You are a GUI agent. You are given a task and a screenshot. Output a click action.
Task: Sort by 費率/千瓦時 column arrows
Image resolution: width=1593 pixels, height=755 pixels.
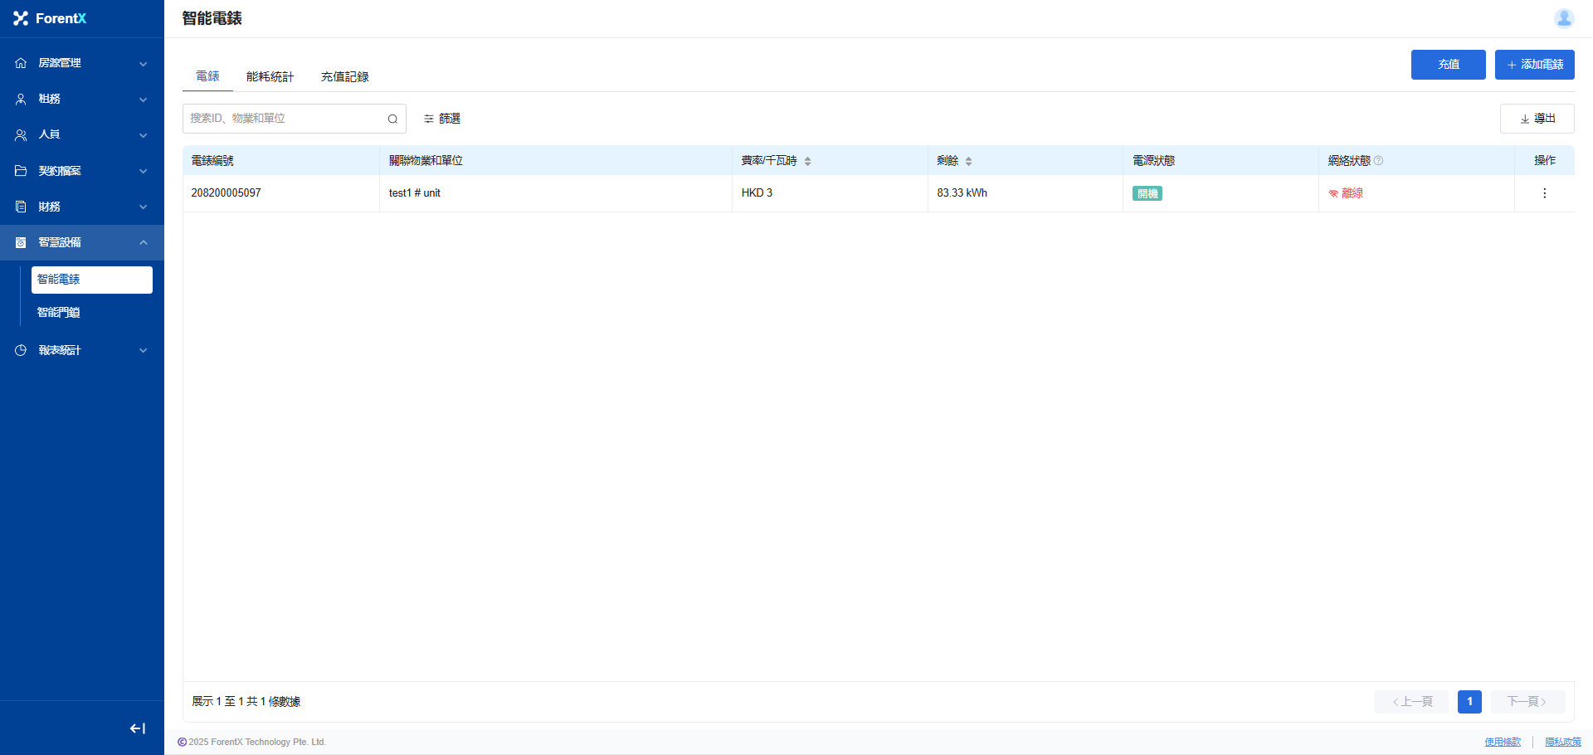tap(807, 161)
